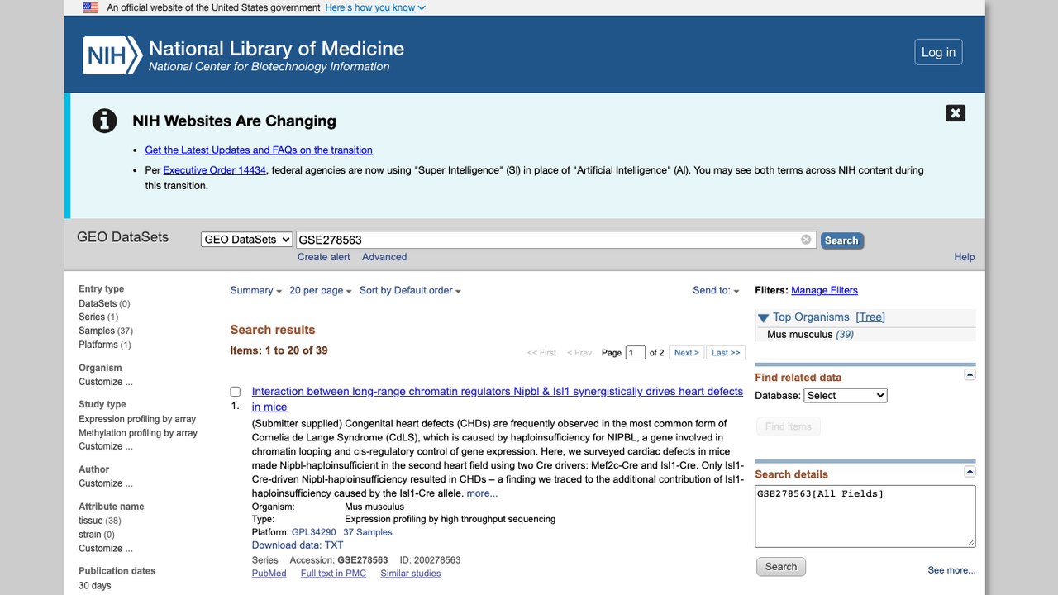
Task: Click the GSE278563 search input field
Action: click(x=555, y=240)
